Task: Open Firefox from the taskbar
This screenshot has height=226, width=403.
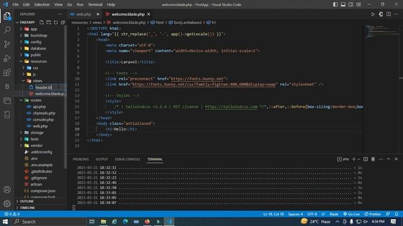Action: (x=147, y=222)
